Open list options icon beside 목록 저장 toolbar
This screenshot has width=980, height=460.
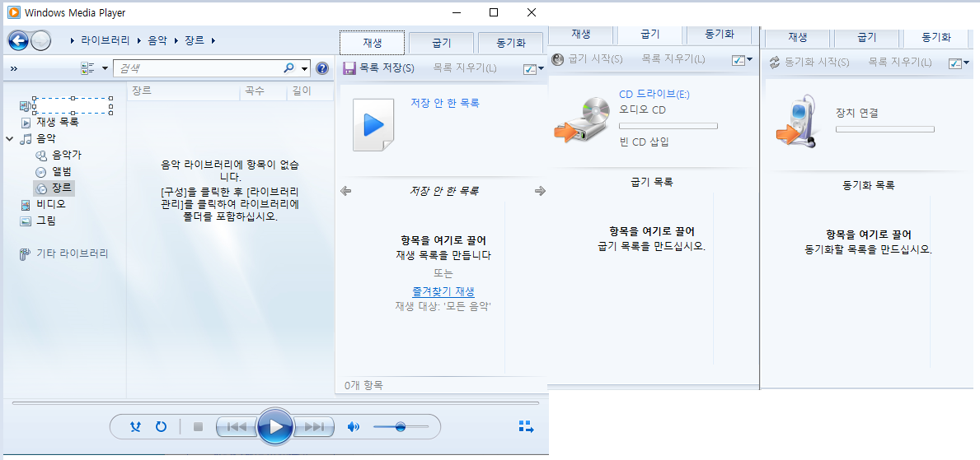tap(530, 68)
